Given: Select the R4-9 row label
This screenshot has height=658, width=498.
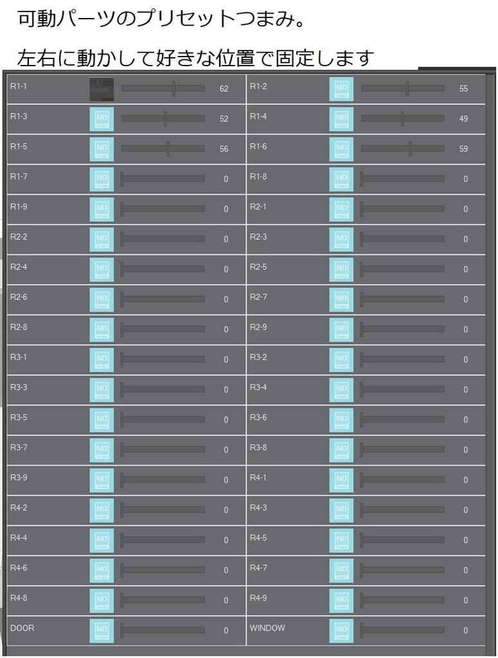Looking at the screenshot, I should tap(258, 598).
